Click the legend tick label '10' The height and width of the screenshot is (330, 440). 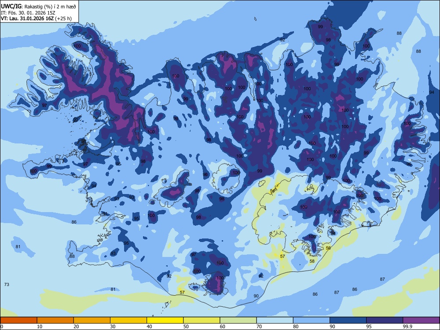click(x=40, y=326)
